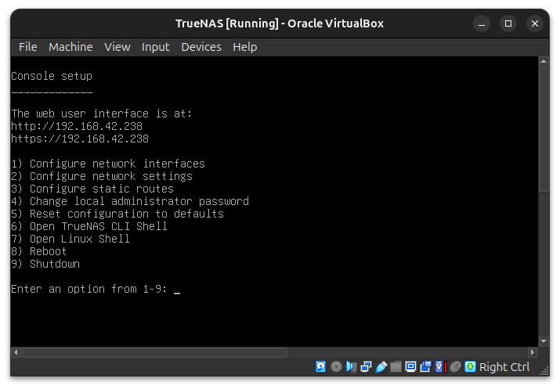Click the virtualization features 'V' icon
The width and height of the screenshot is (560, 389).
click(440, 367)
